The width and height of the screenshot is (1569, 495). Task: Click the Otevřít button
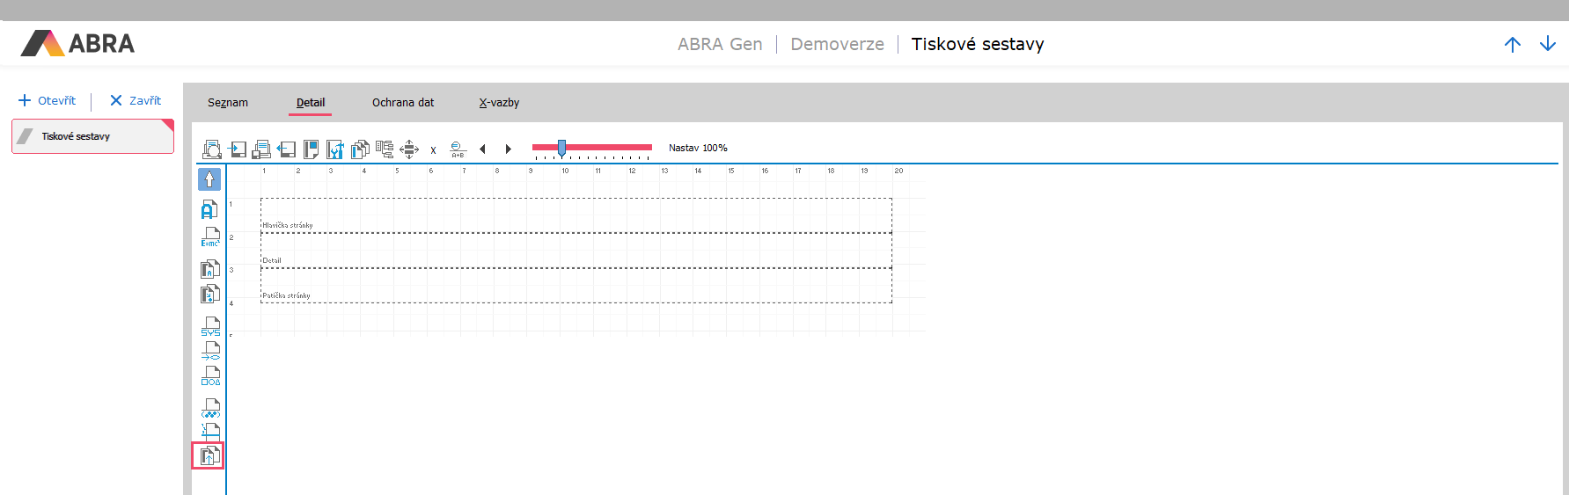(48, 100)
